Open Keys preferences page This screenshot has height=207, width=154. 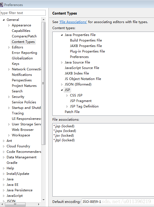[15, 64]
